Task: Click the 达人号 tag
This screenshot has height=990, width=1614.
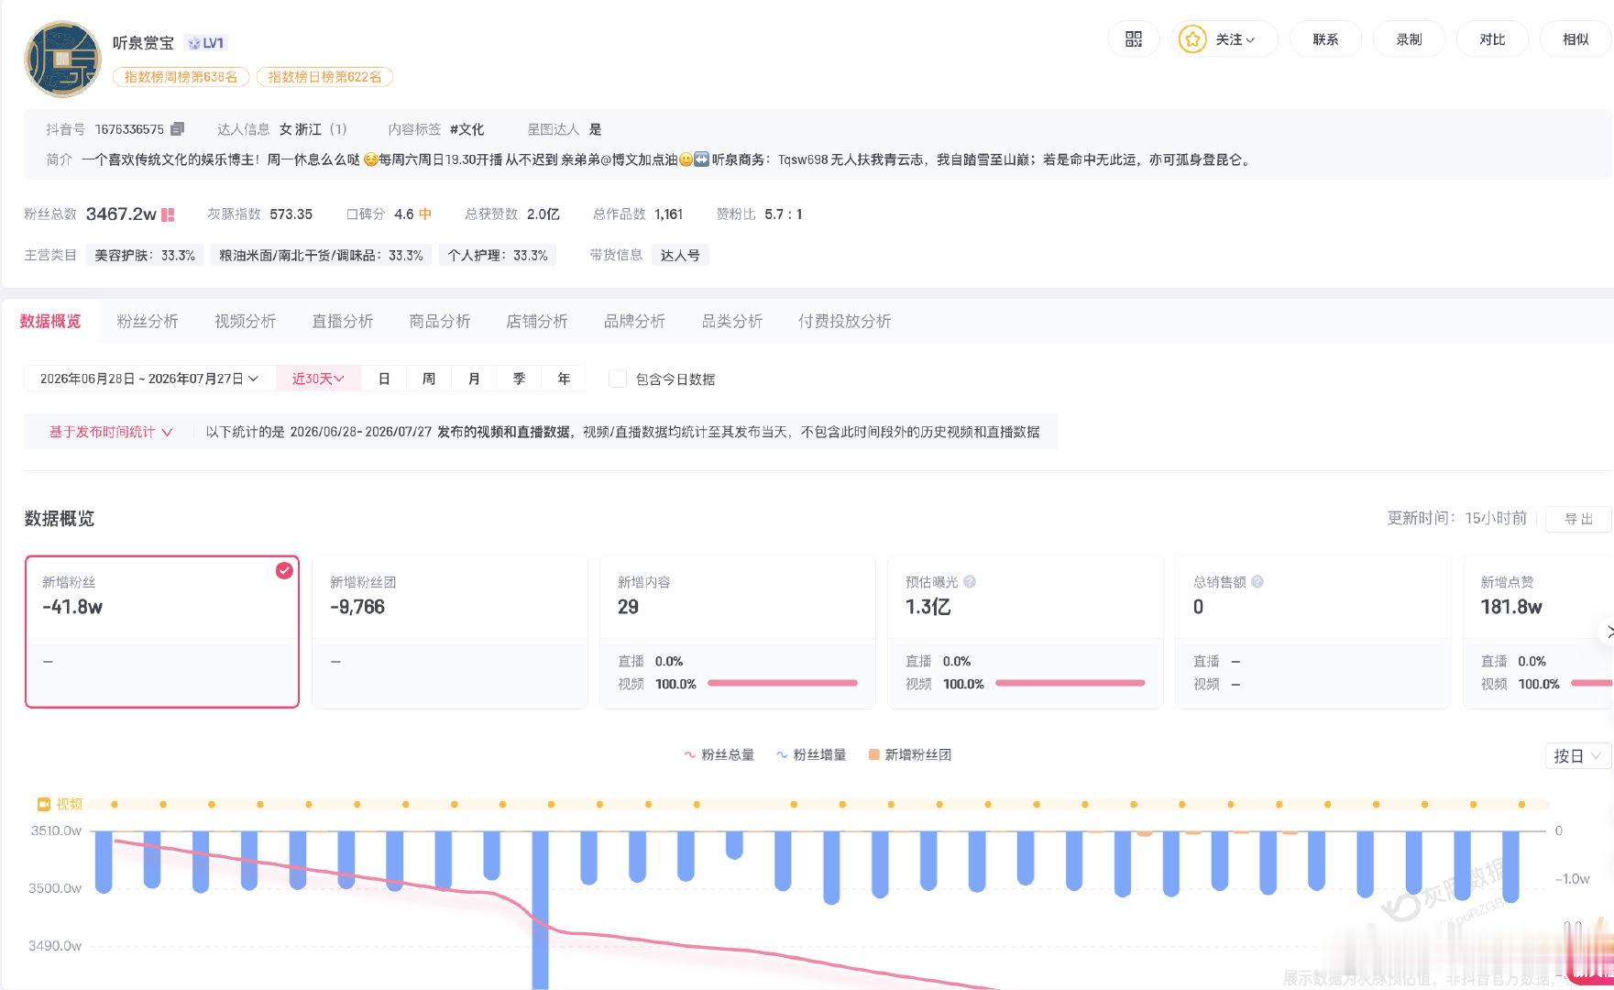Action: (680, 256)
